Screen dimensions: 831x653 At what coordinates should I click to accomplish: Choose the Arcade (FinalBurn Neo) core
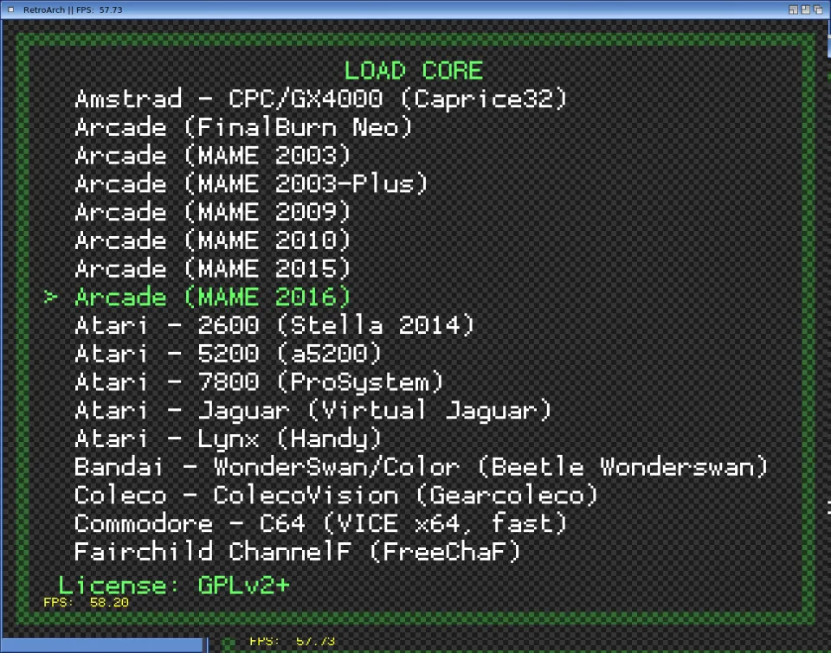pos(243,127)
